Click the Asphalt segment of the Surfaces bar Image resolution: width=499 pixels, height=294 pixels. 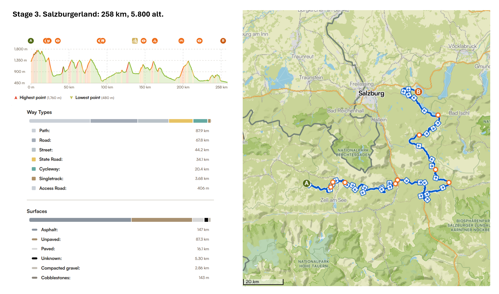80,220
